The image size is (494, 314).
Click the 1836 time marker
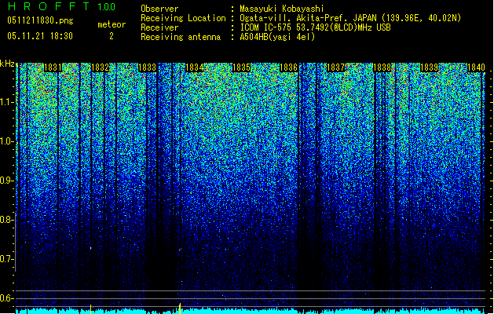(x=288, y=68)
